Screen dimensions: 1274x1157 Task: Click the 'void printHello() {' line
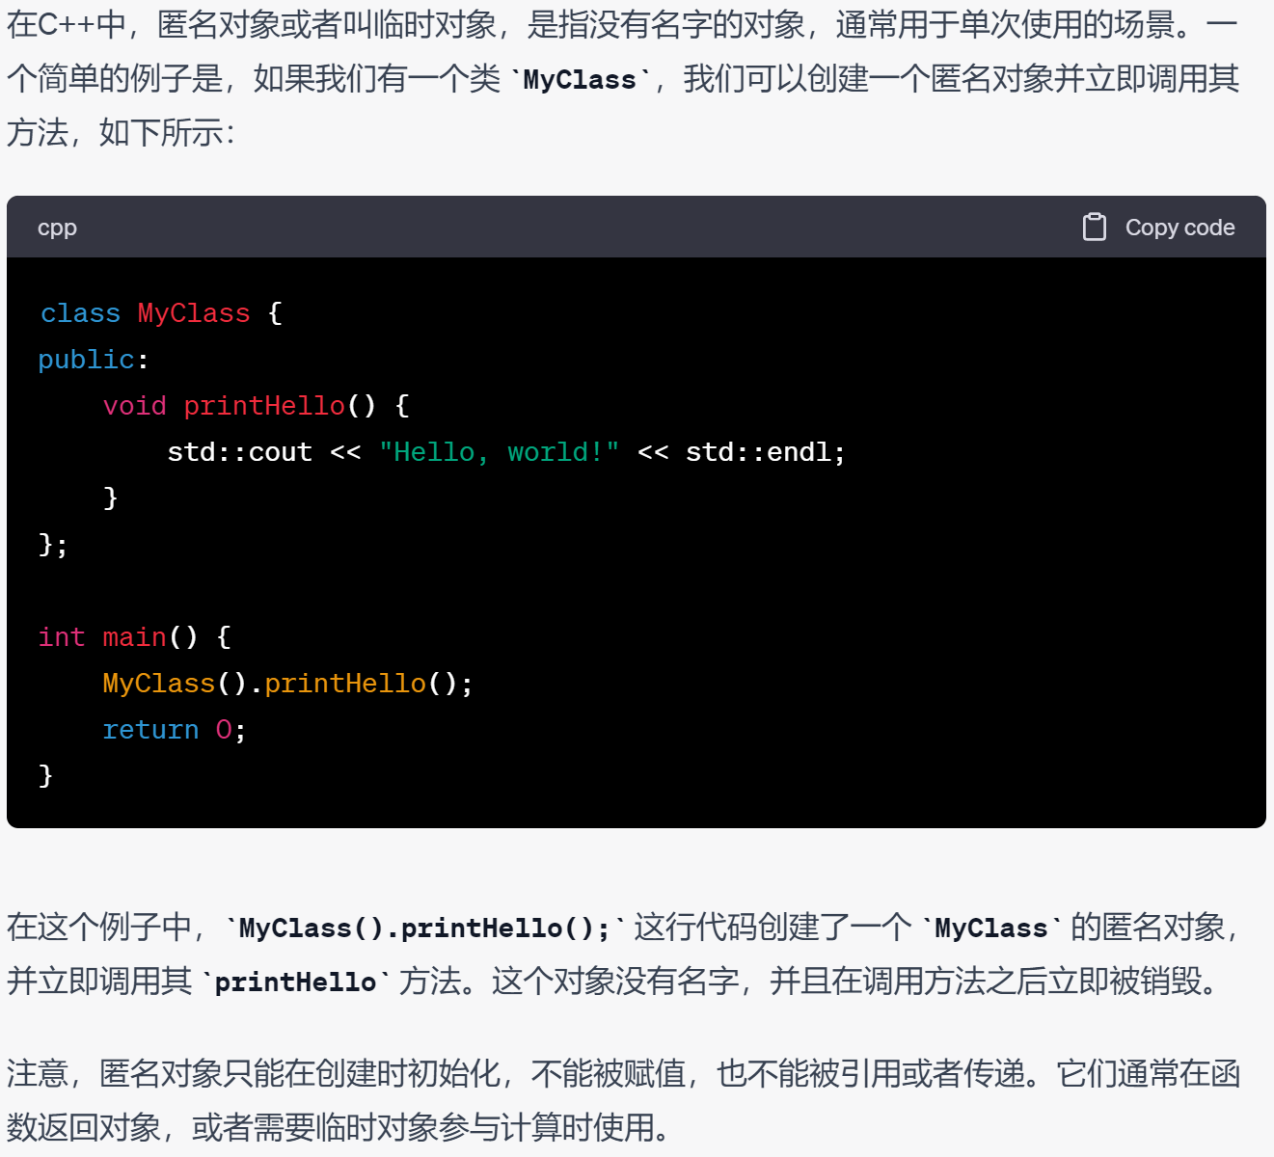[256, 406]
